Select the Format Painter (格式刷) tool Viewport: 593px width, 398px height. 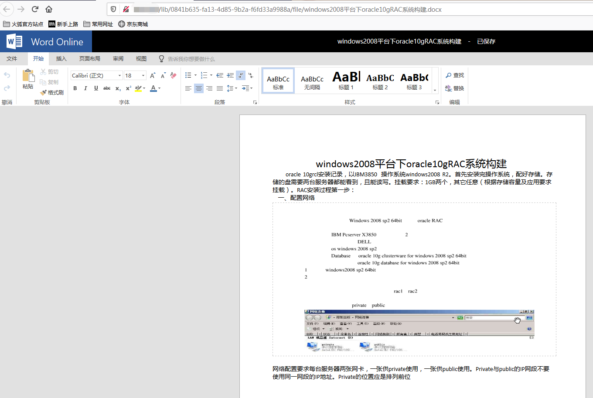pos(52,92)
